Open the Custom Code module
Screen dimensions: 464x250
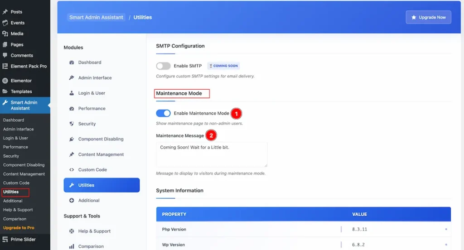point(101,170)
